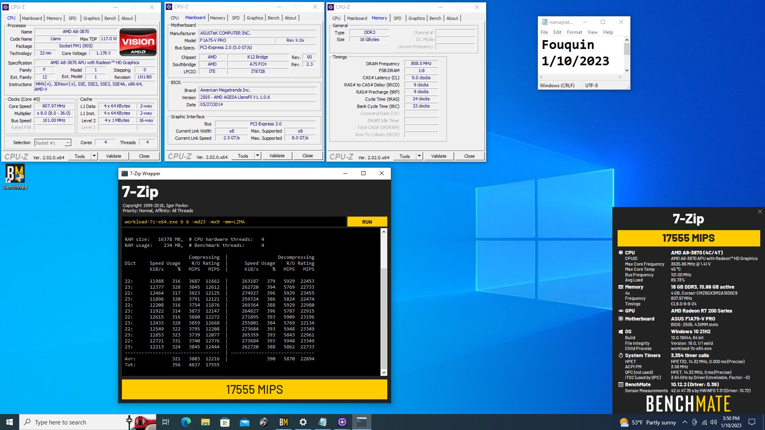Click the 'UTF-8' Notepad status bar entry

pyautogui.click(x=591, y=86)
